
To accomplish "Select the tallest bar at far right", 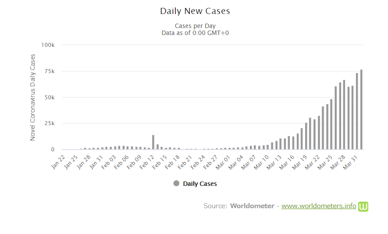I will tap(361, 109).
